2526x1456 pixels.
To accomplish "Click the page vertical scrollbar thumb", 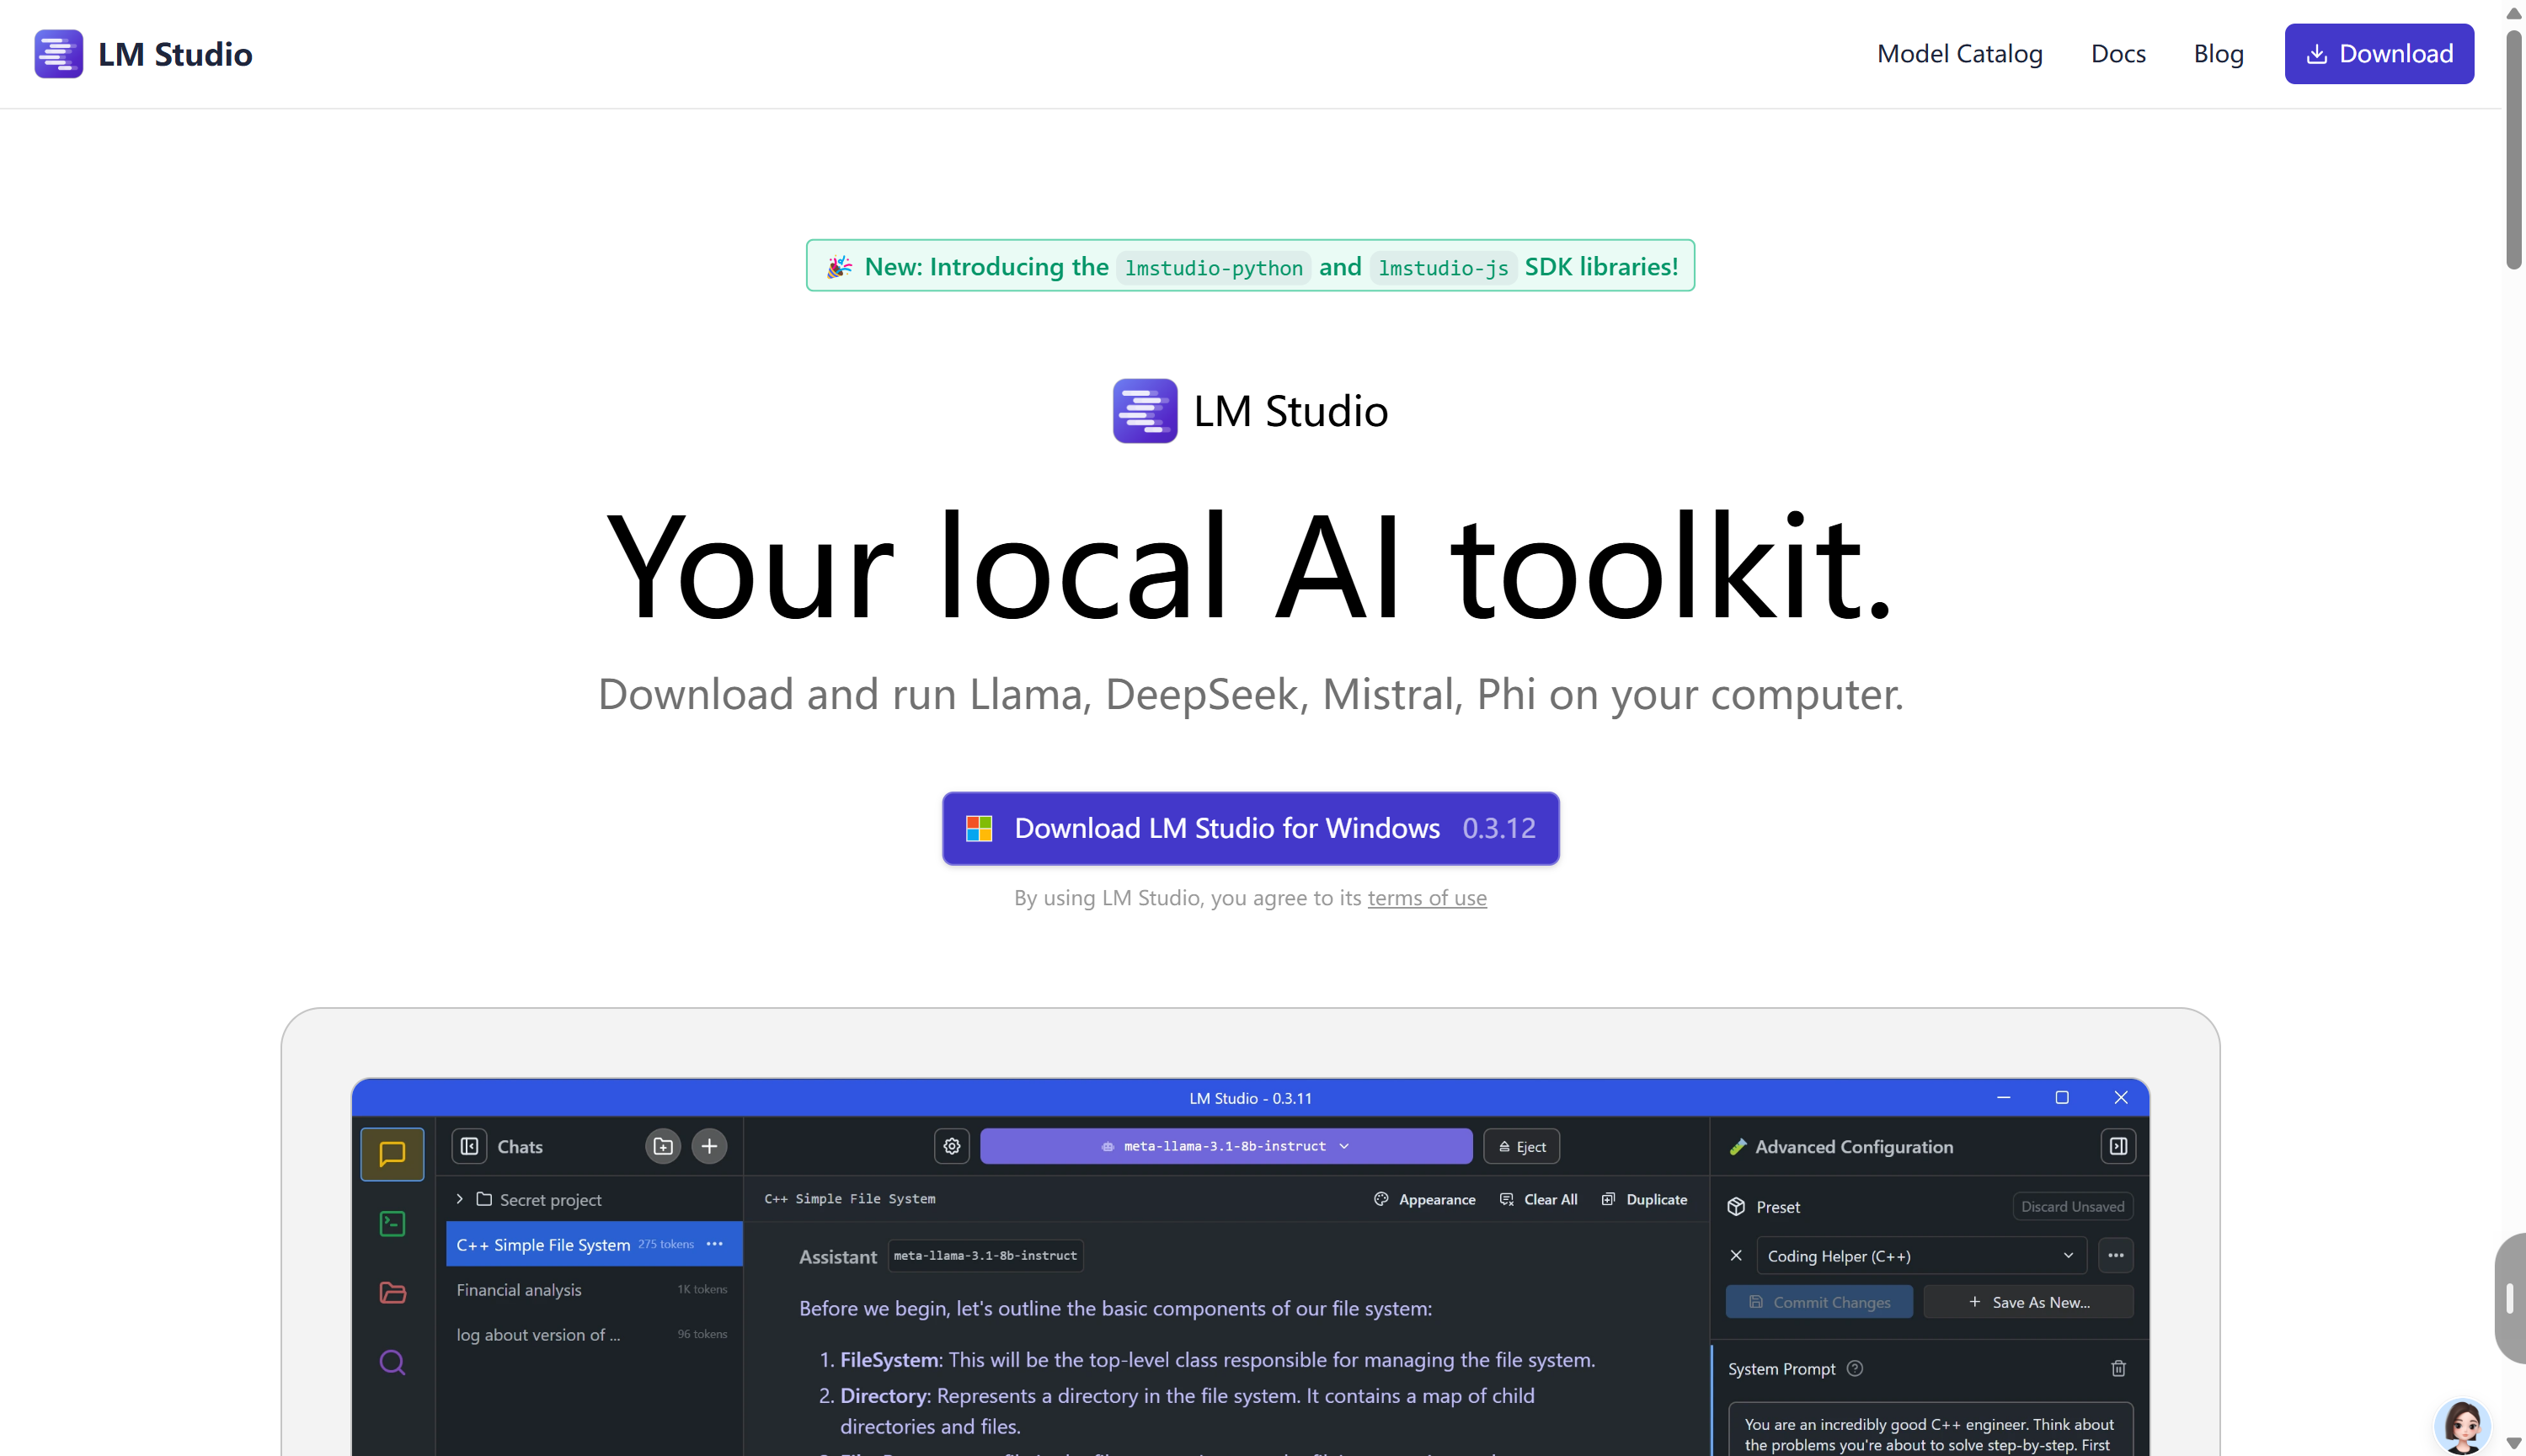I will pyautogui.click(x=2513, y=150).
